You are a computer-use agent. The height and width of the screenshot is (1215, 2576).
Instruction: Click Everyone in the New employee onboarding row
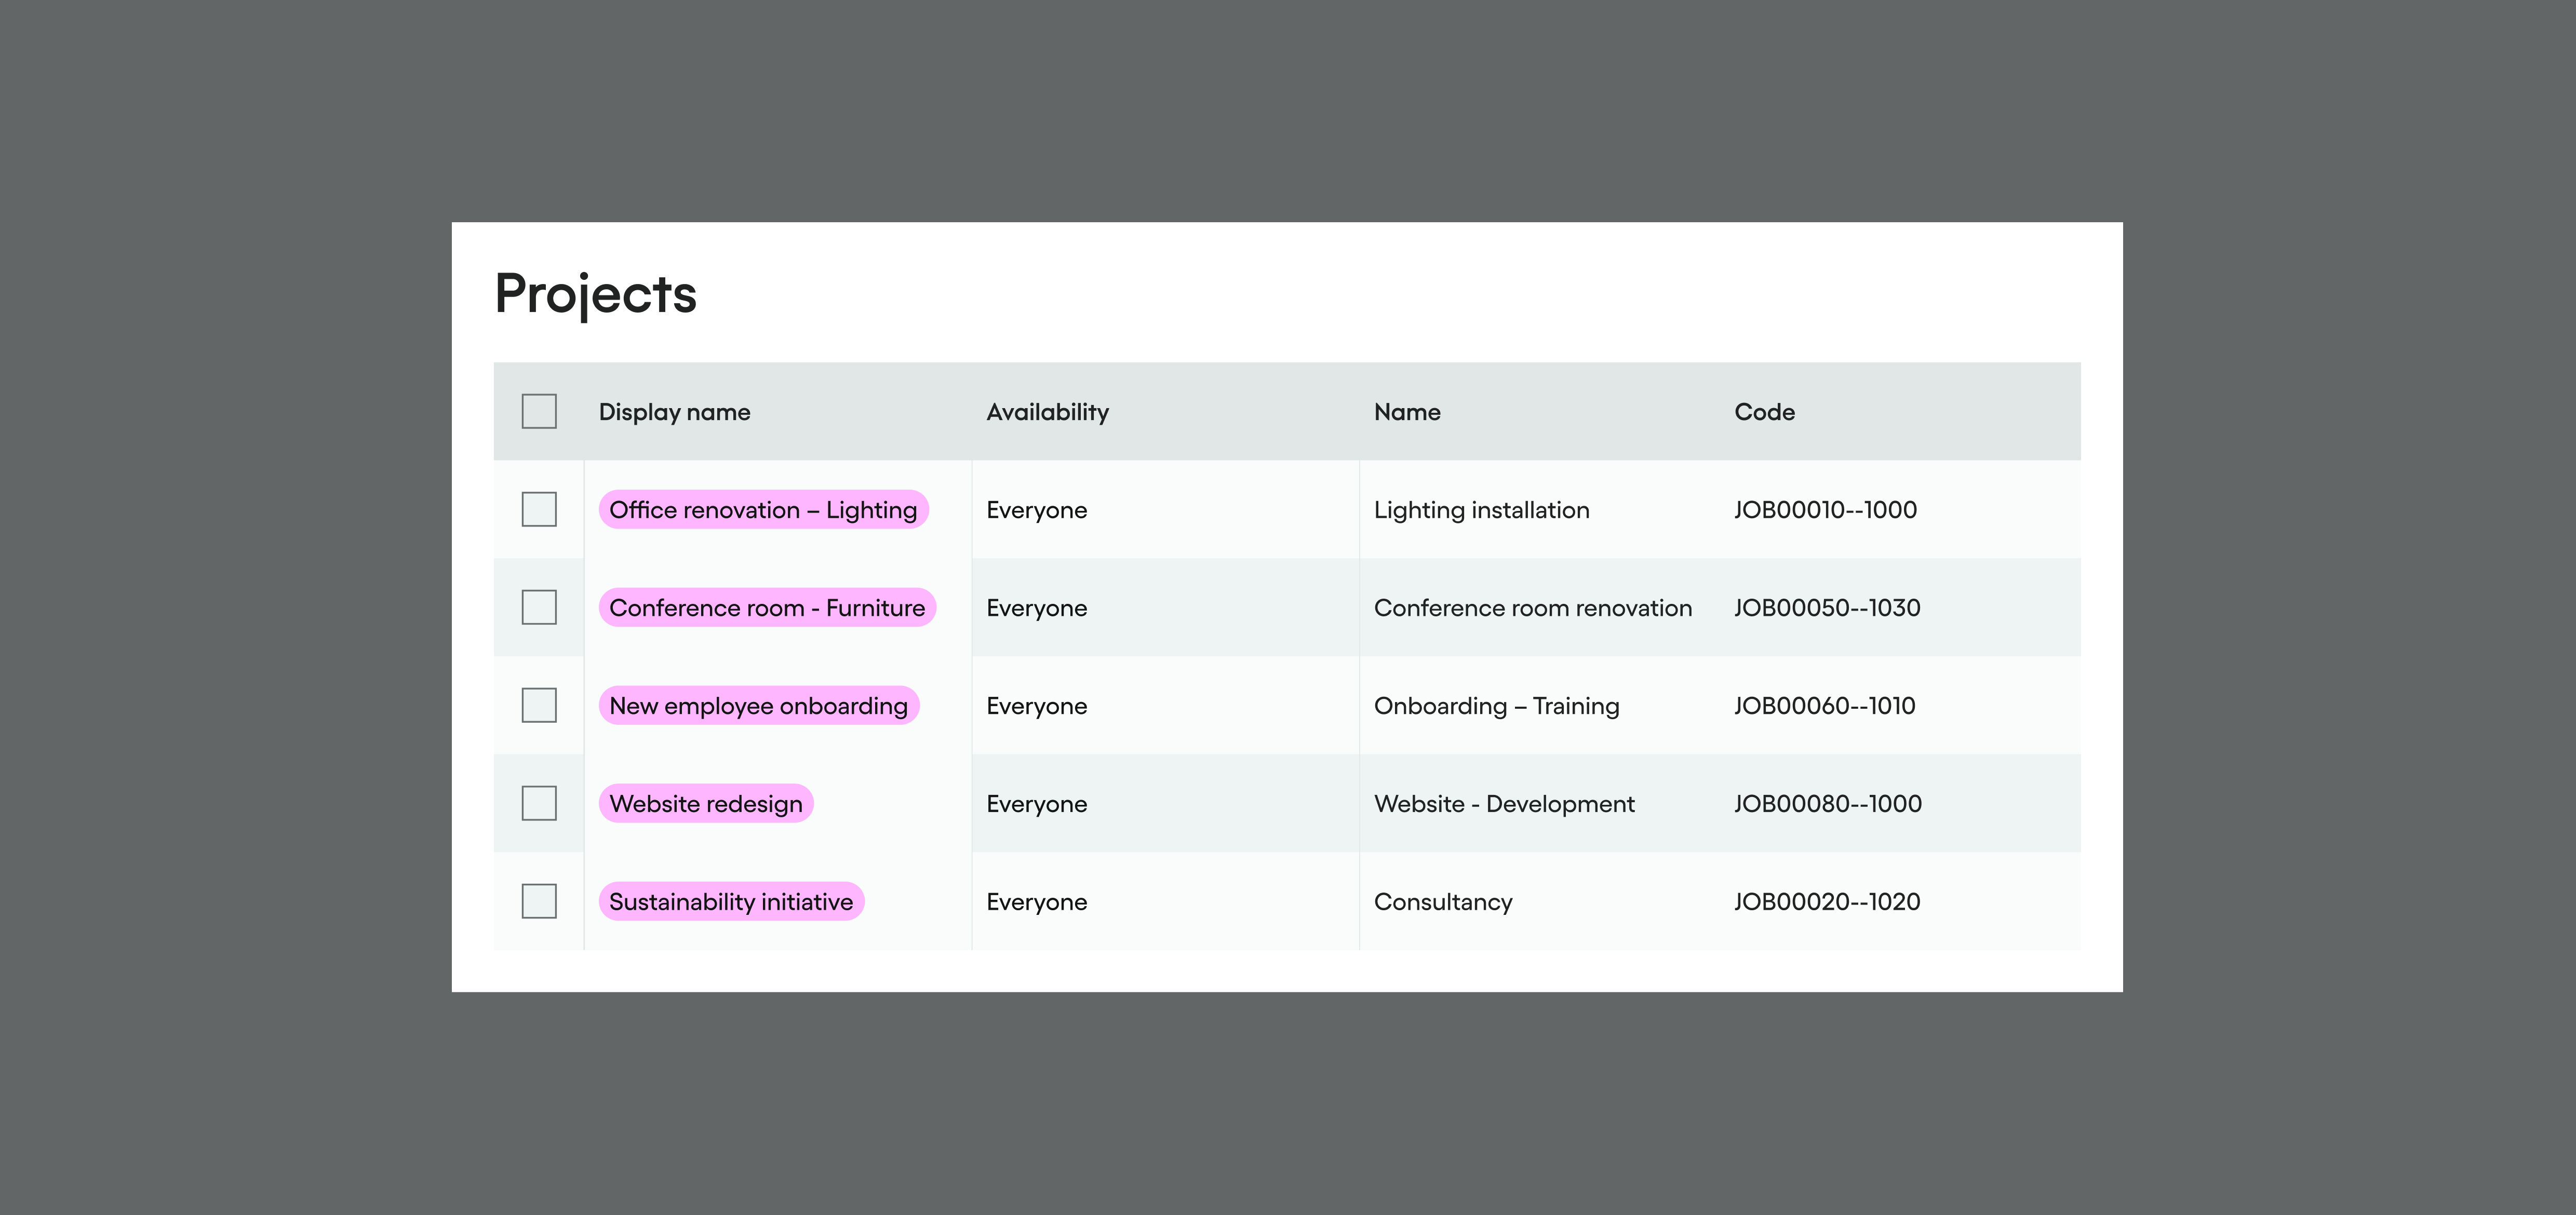click(1036, 706)
